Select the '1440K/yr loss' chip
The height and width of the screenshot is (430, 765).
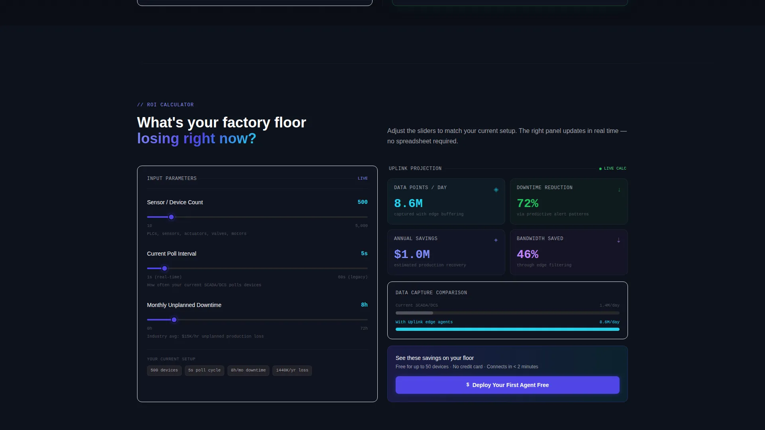point(292,370)
